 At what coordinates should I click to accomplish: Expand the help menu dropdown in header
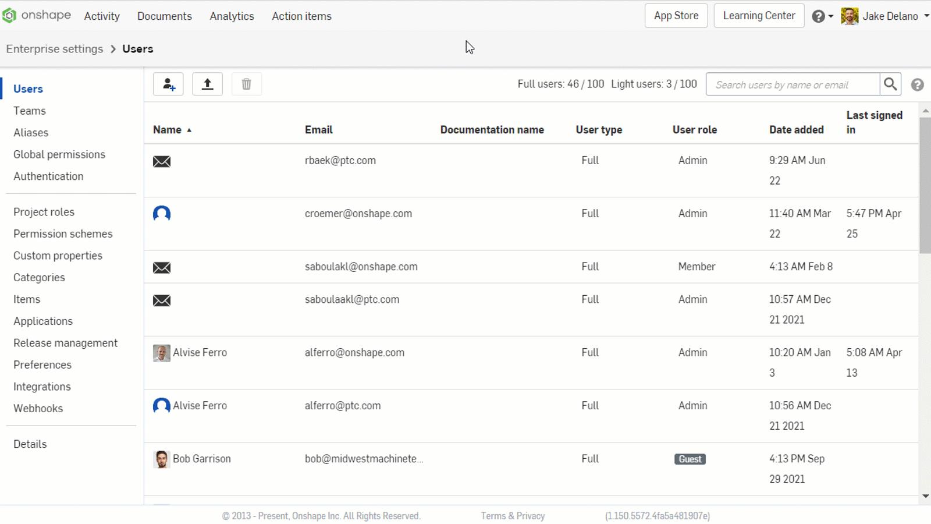pos(822,16)
